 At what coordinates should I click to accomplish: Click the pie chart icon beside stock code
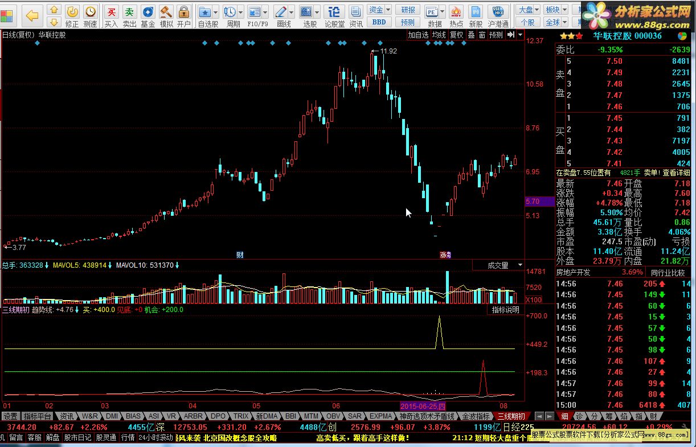coord(681,35)
